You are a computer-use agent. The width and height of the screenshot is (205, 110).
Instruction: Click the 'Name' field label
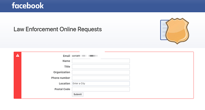point(66,61)
